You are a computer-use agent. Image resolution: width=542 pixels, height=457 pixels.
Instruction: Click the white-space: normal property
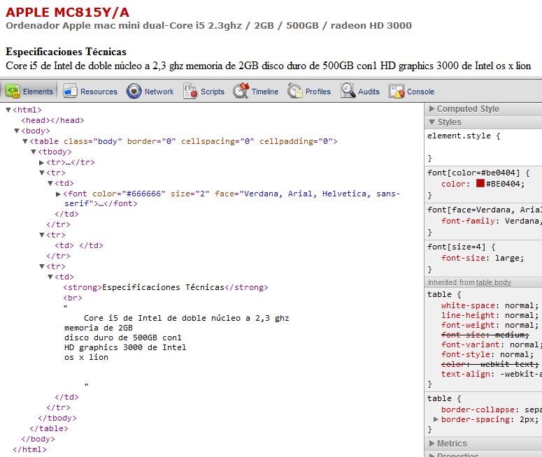point(490,305)
